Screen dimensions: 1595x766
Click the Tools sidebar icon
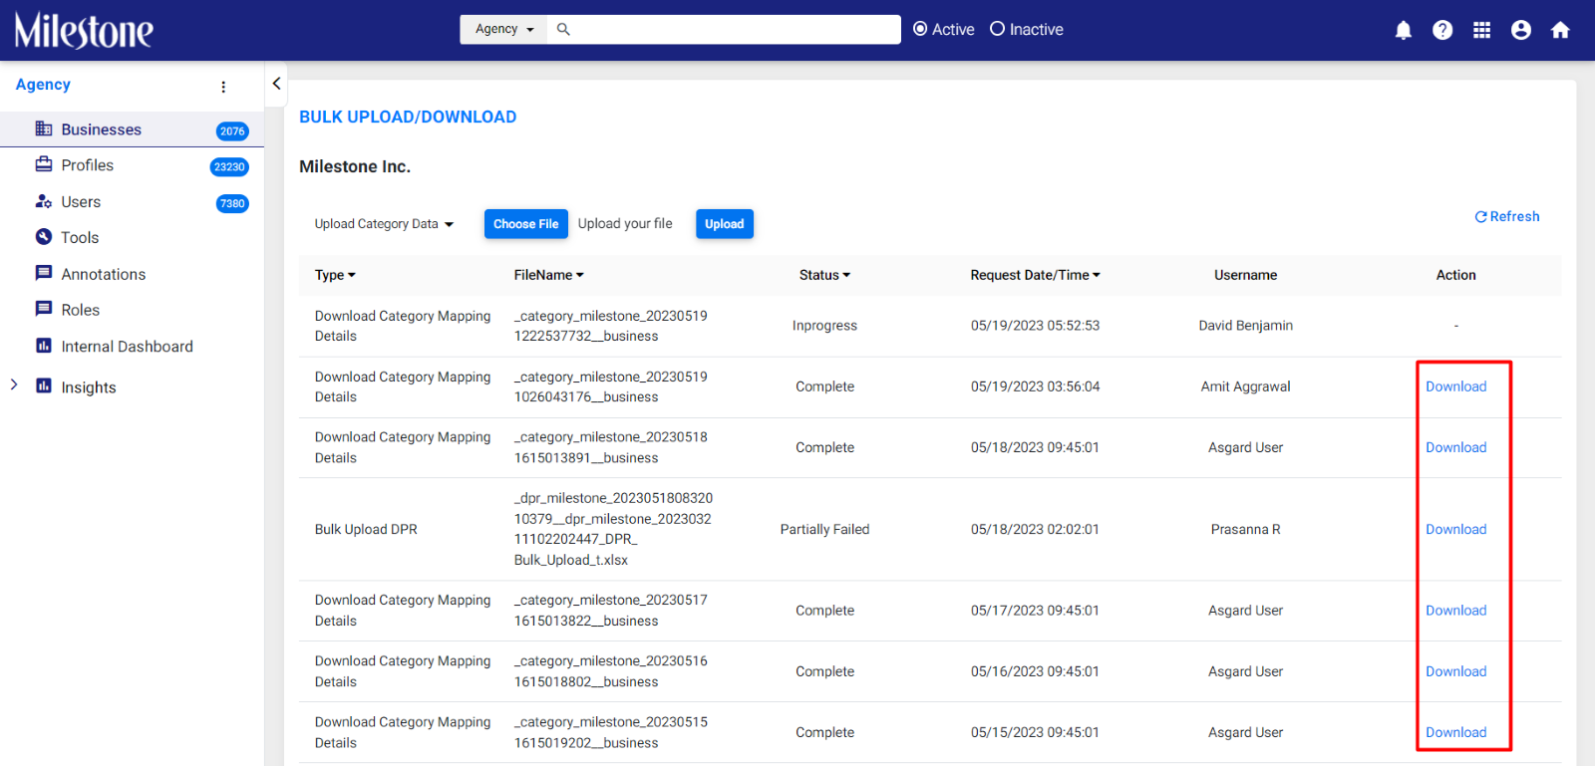coord(44,237)
